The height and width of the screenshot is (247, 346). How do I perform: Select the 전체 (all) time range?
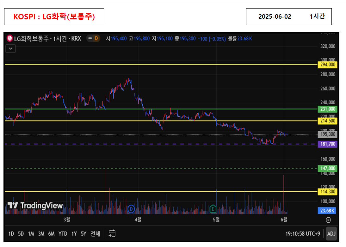click(95, 233)
